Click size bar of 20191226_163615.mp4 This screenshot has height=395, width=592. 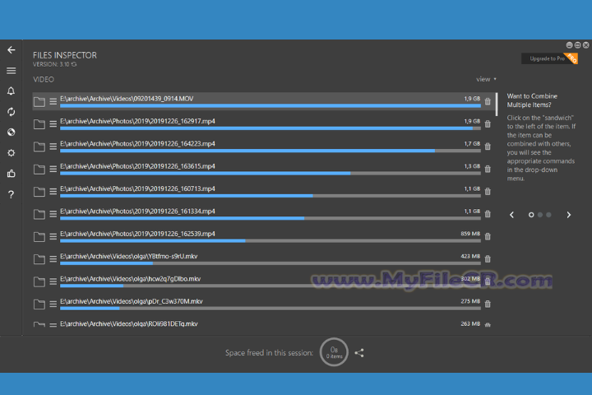tap(271, 174)
